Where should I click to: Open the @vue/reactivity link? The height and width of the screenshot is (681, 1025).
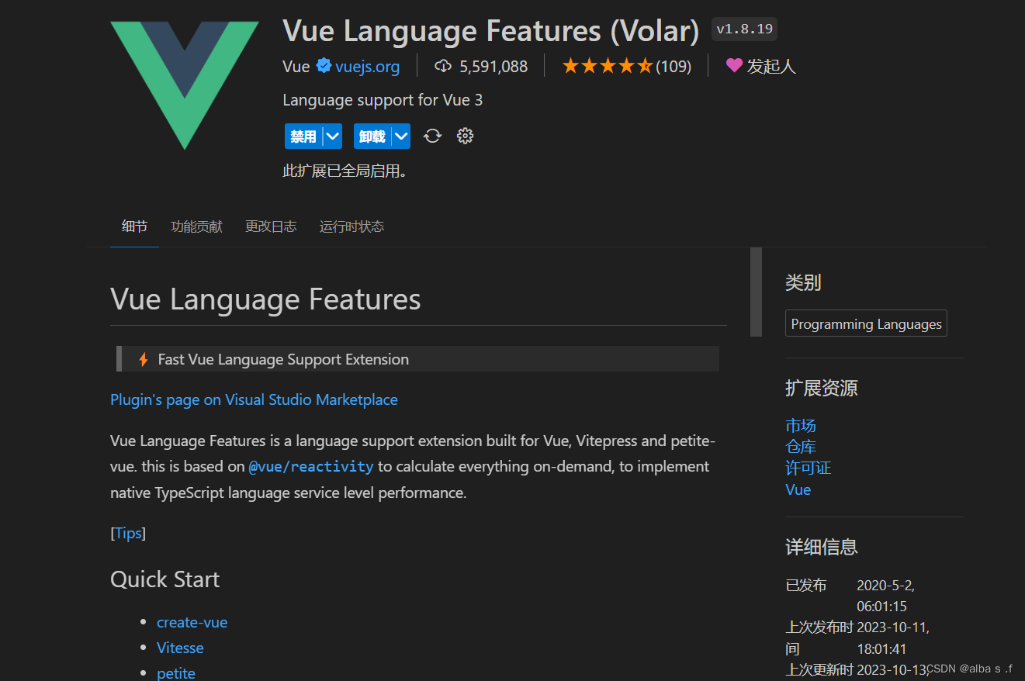tap(310, 466)
